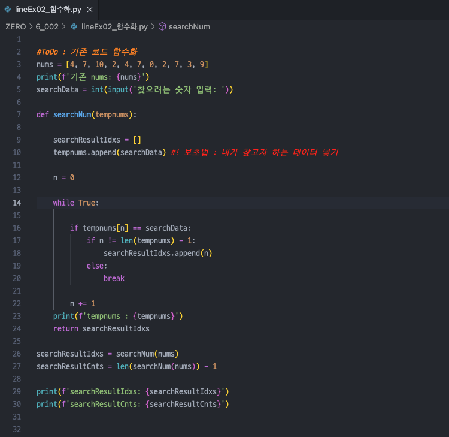This screenshot has height=437, width=449.
Task: Click 'searchResultIdxs = searchNum(nums)' line
Action: click(107, 354)
